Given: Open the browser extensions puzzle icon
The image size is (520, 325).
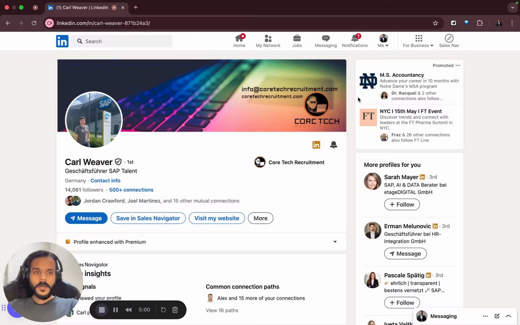Looking at the screenshot, I should tap(480, 23).
